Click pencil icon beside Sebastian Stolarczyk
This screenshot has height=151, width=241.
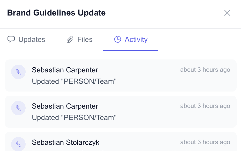coord(18,144)
